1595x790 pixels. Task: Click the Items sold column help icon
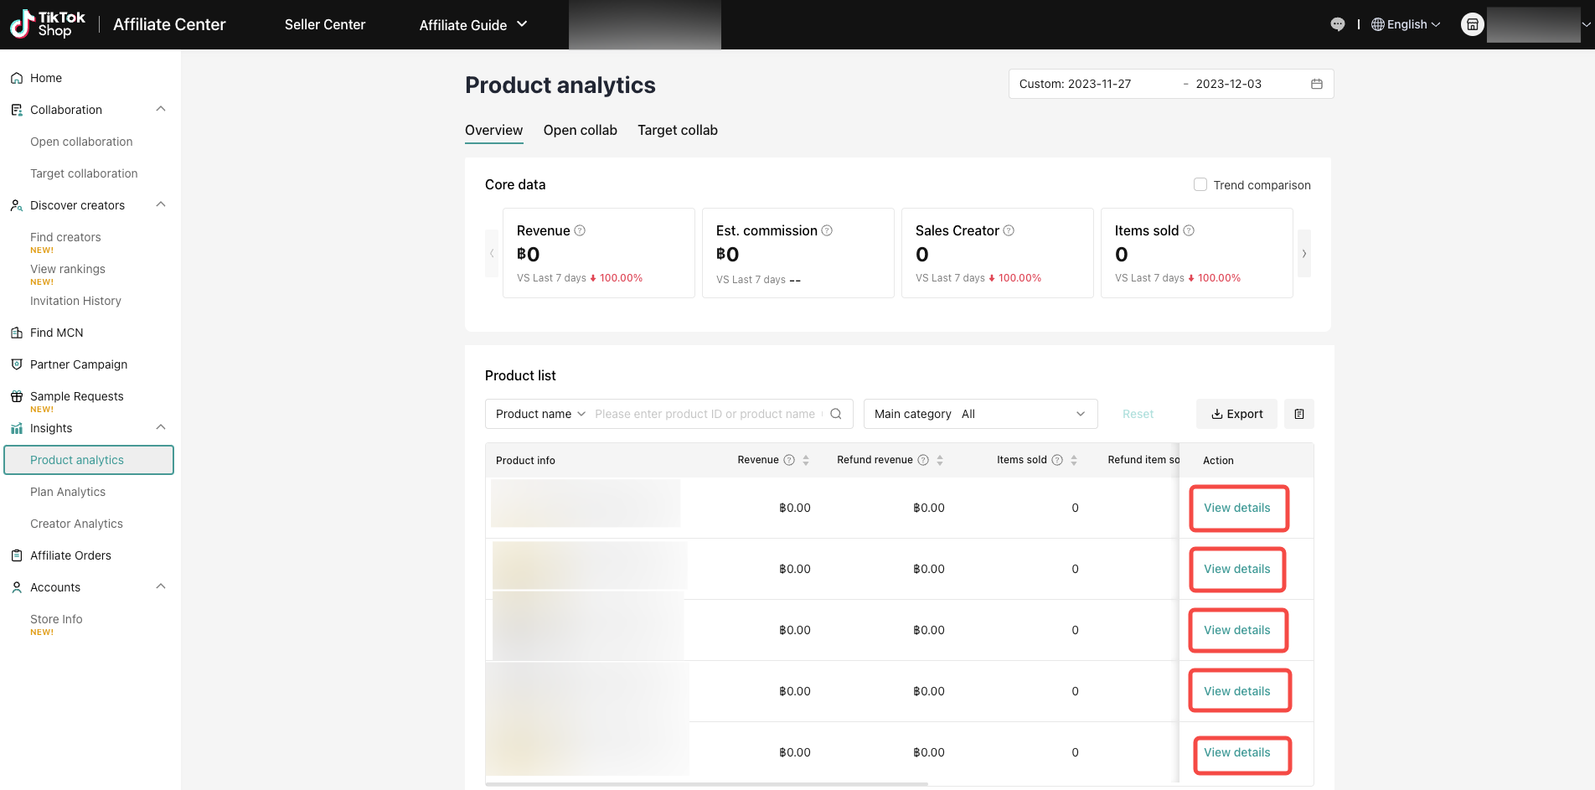tap(1057, 460)
